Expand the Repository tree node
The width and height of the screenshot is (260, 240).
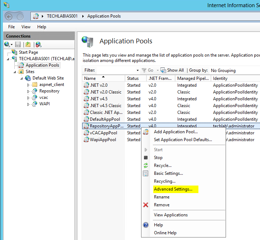(x=28, y=91)
